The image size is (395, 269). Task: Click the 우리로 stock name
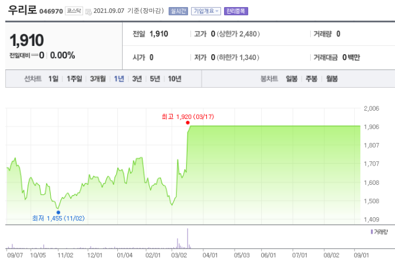click(22, 10)
